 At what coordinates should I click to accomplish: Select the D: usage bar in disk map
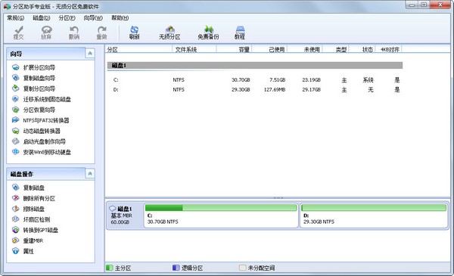click(x=374, y=208)
